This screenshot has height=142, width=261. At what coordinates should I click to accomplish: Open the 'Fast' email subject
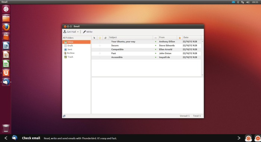113,53
